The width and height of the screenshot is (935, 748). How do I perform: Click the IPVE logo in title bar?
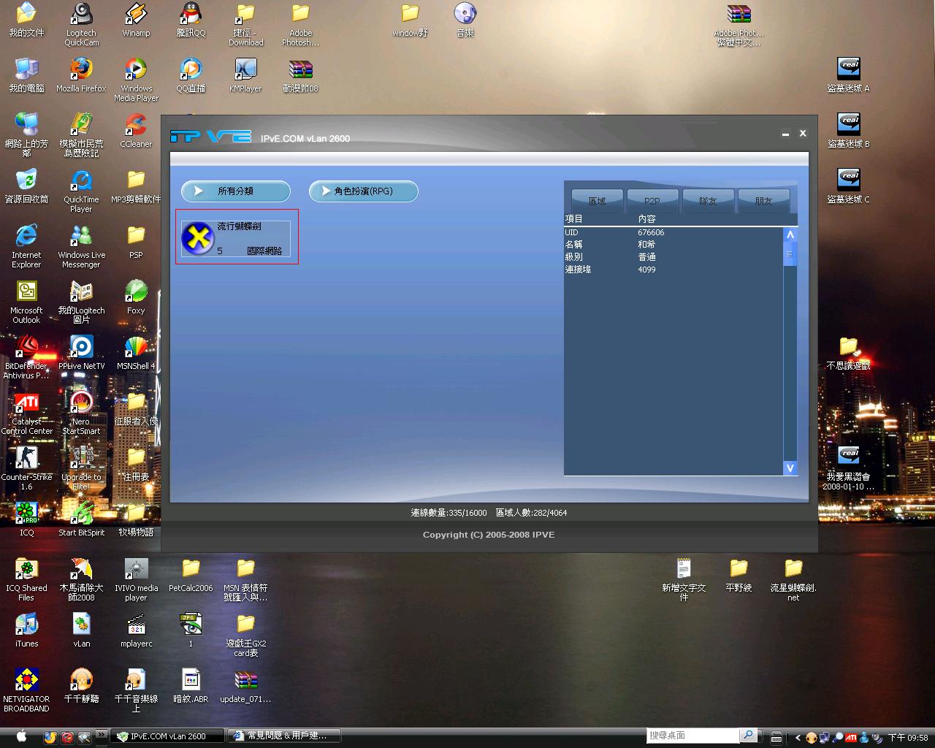pos(210,137)
